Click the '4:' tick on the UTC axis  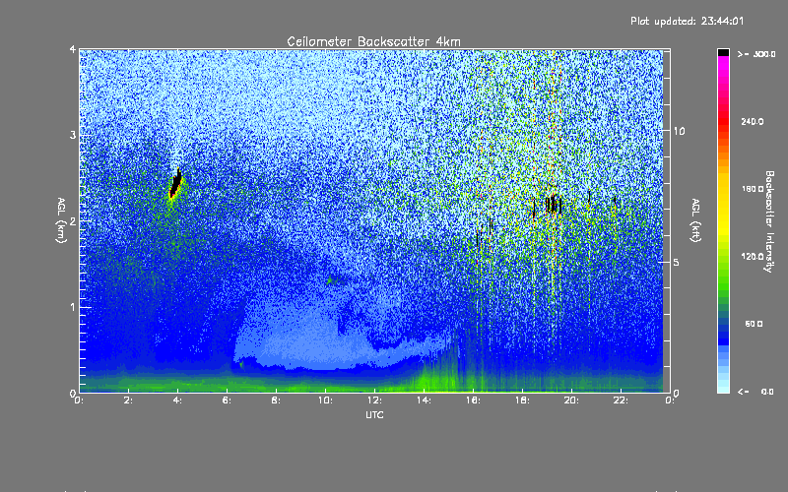[178, 400]
